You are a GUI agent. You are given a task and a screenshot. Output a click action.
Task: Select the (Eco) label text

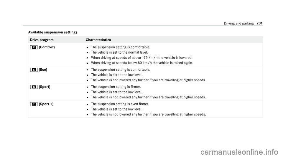click(x=43, y=70)
